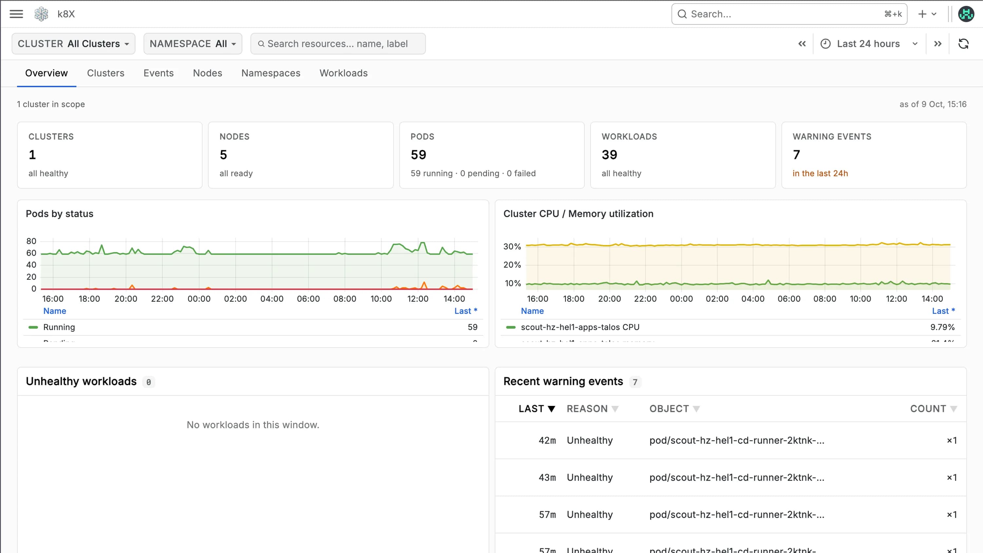Screen dimensions: 983x553
Task: Click the Unhealthy workloads count badge 0
Action: 148,382
